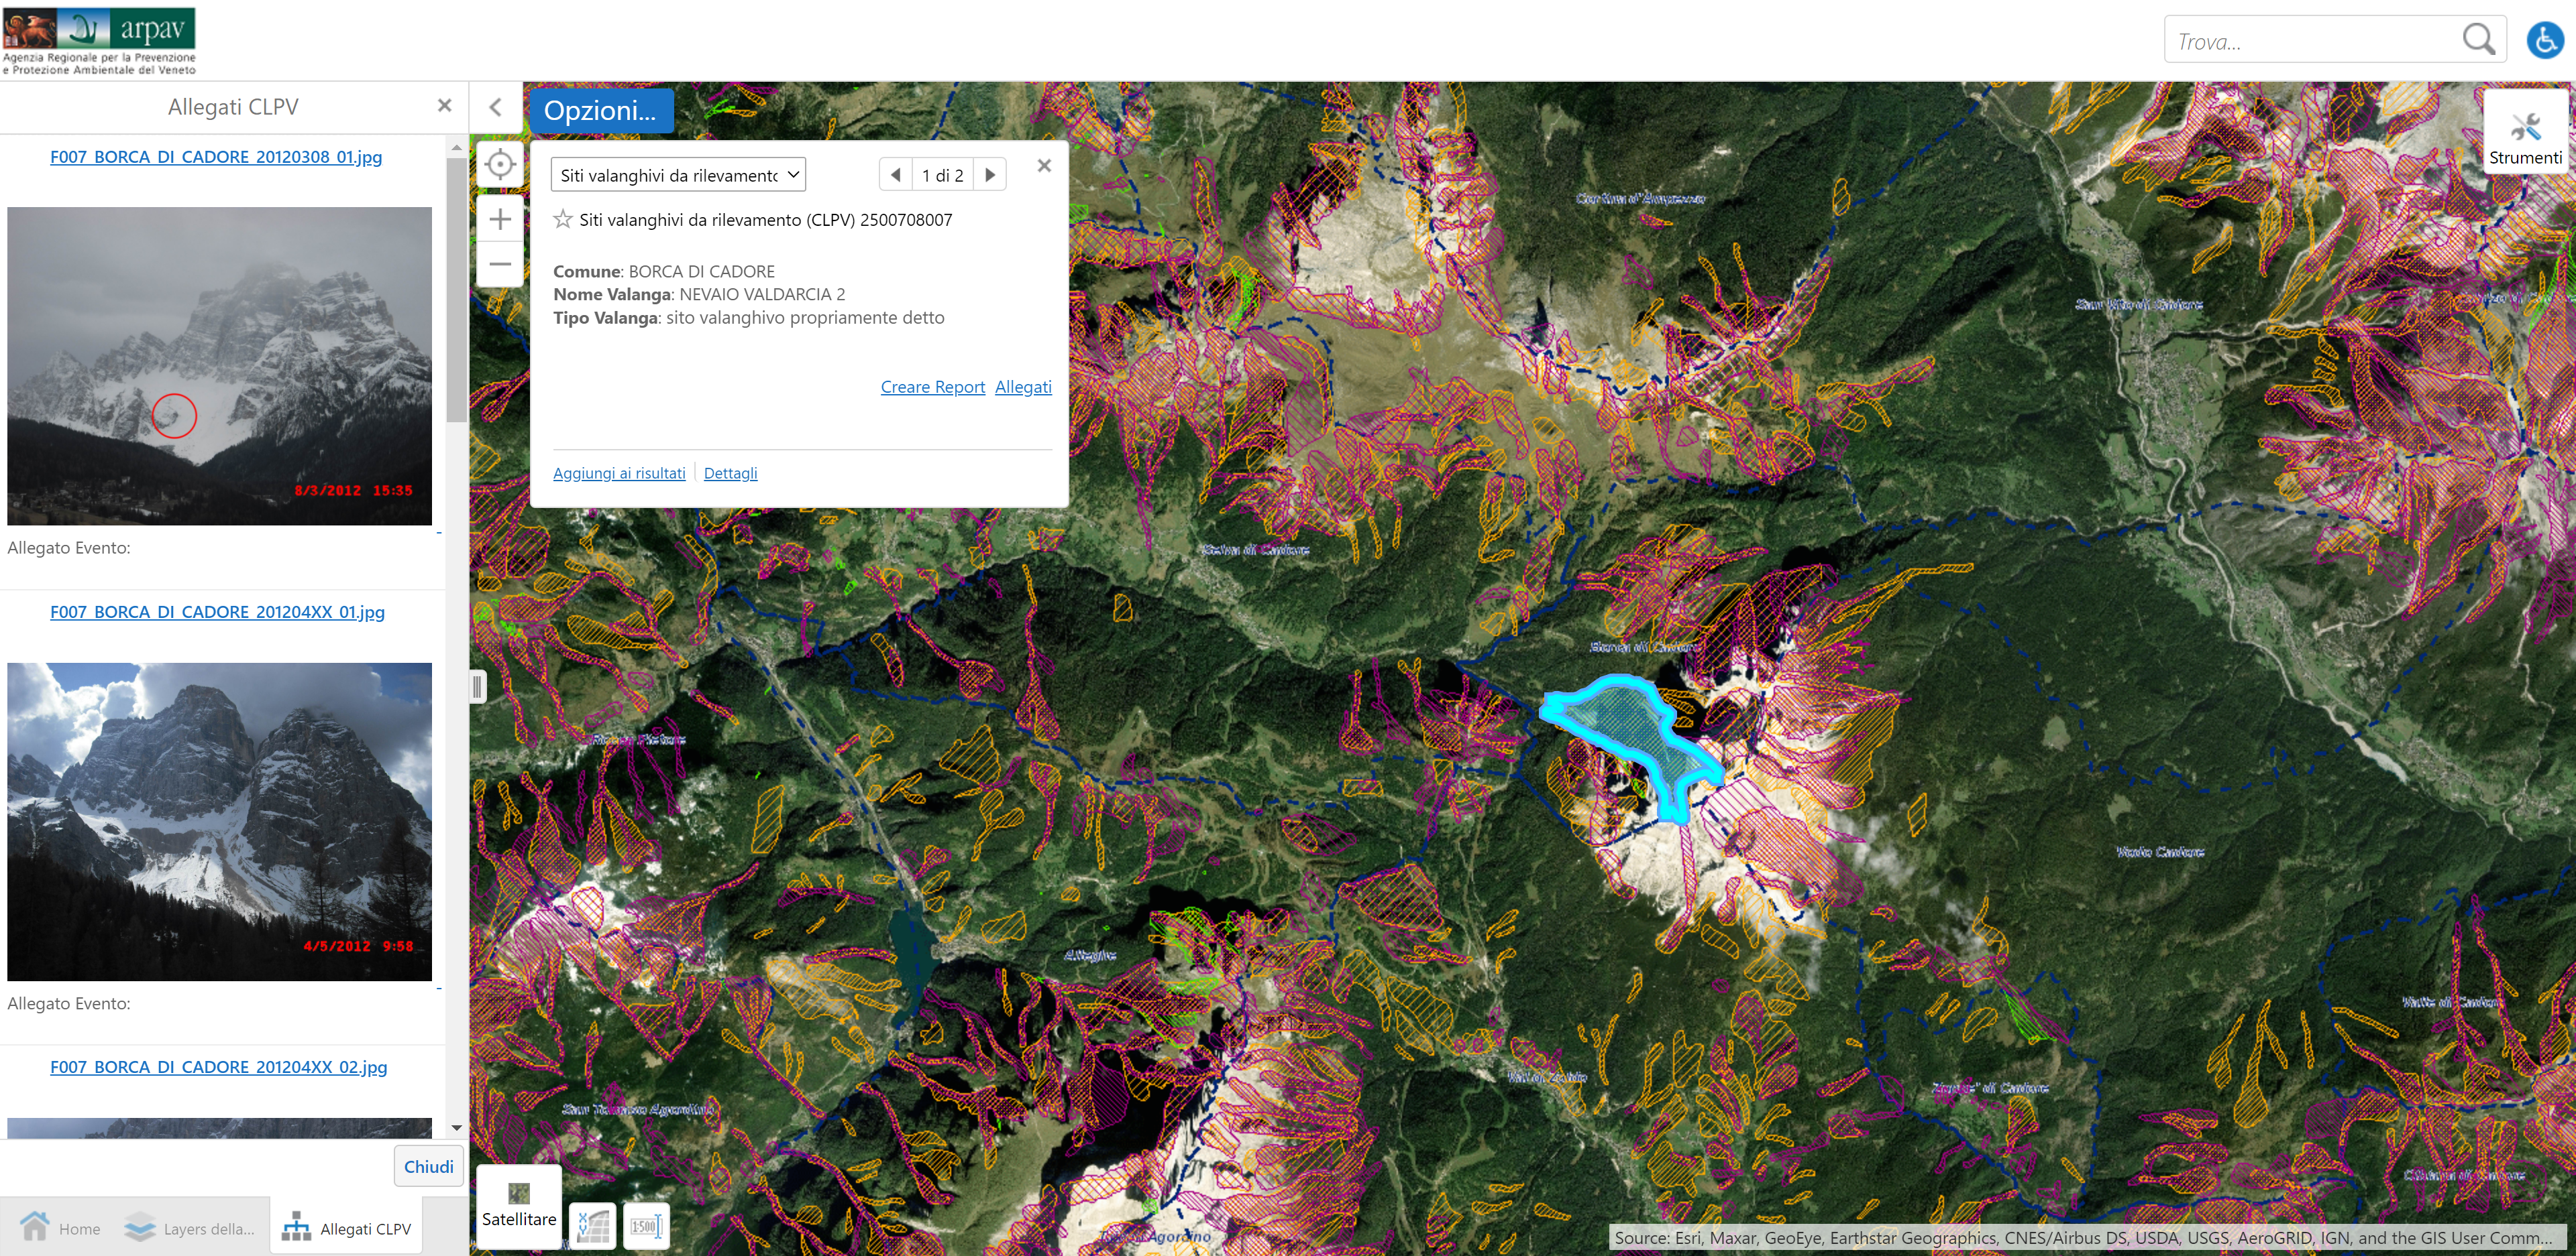This screenshot has height=1256, width=2576.
Task: Open F007_BORCA_DI_CADORE_201204XX_02.jpg link
Action: point(219,1067)
